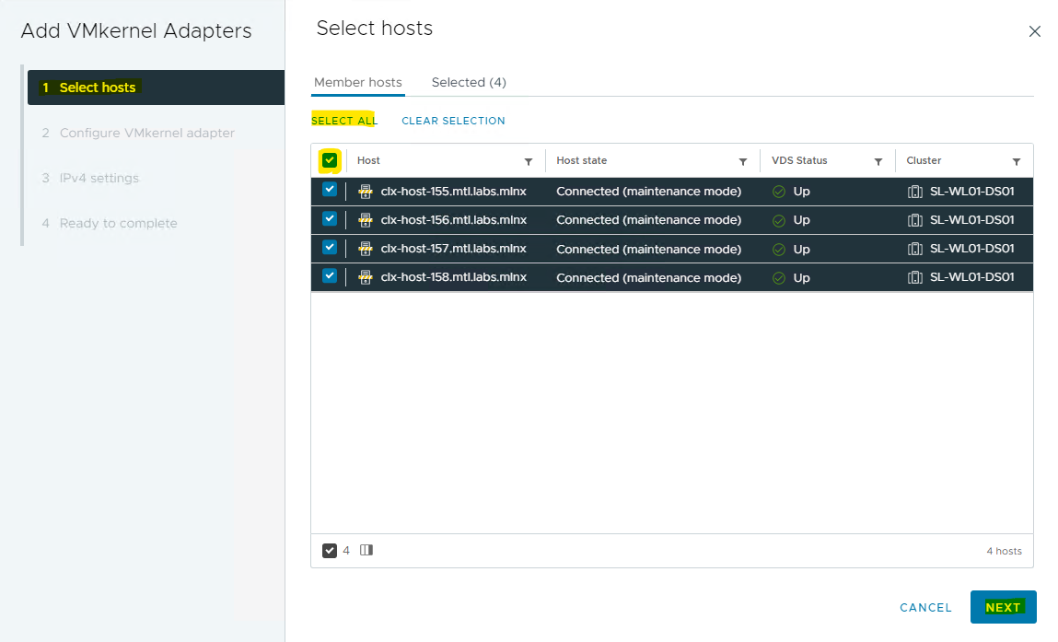Click SL-WL01-DS01 cluster name in clx-host-156 row

[x=972, y=220]
